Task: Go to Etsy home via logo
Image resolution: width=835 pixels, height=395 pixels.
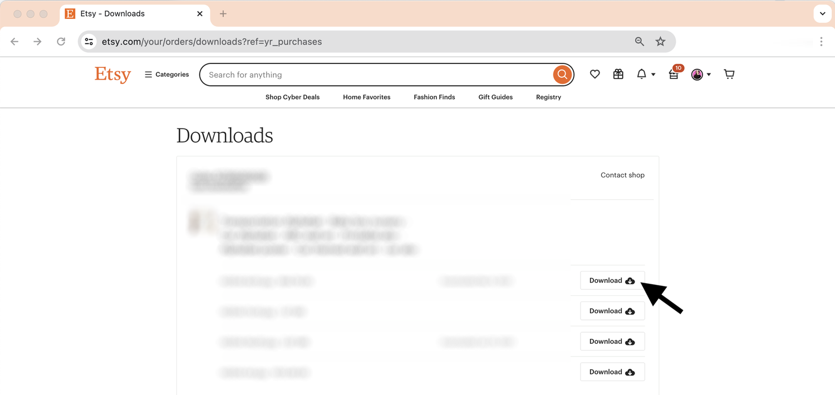Action: pos(112,75)
